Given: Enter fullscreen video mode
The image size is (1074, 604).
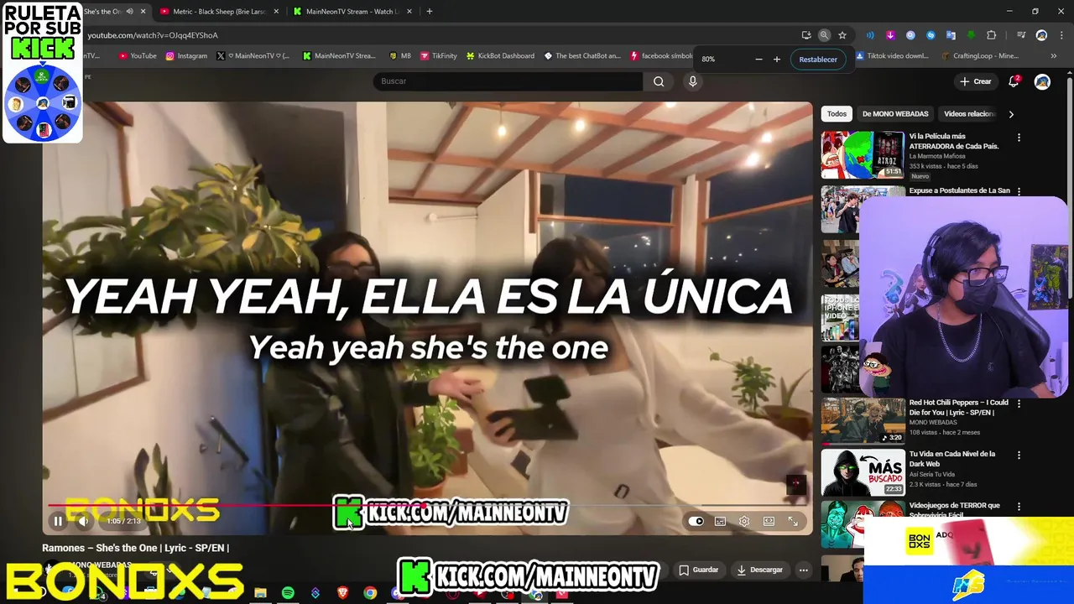Looking at the screenshot, I should click(793, 521).
